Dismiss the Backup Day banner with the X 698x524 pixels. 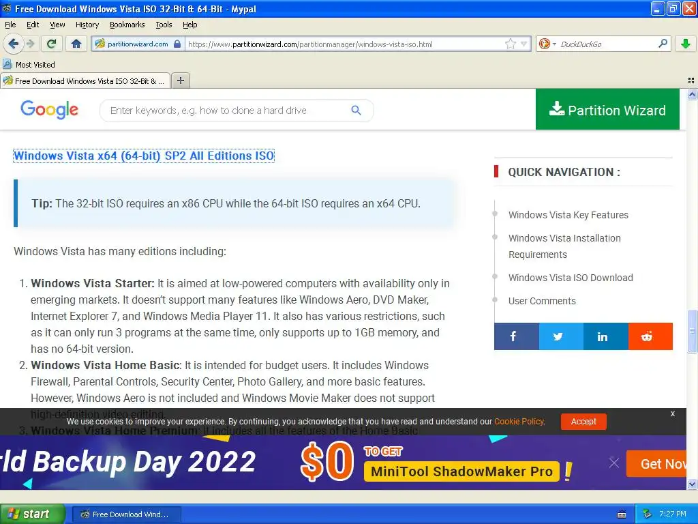pyautogui.click(x=614, y=463)
